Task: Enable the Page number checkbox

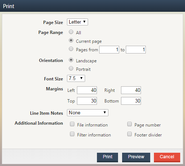Action: tap(129, 124)
